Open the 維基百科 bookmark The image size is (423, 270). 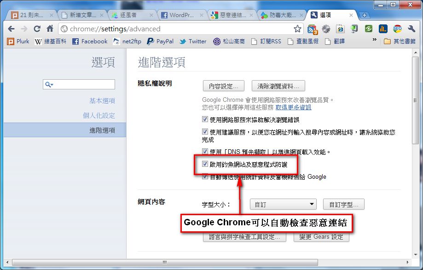tap(51, 41)
